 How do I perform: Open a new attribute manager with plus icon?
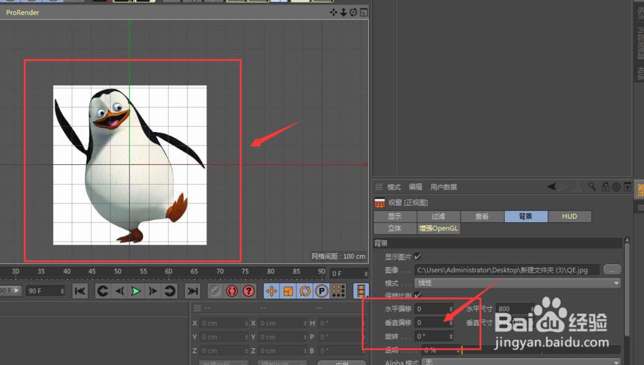pos(627,187)
